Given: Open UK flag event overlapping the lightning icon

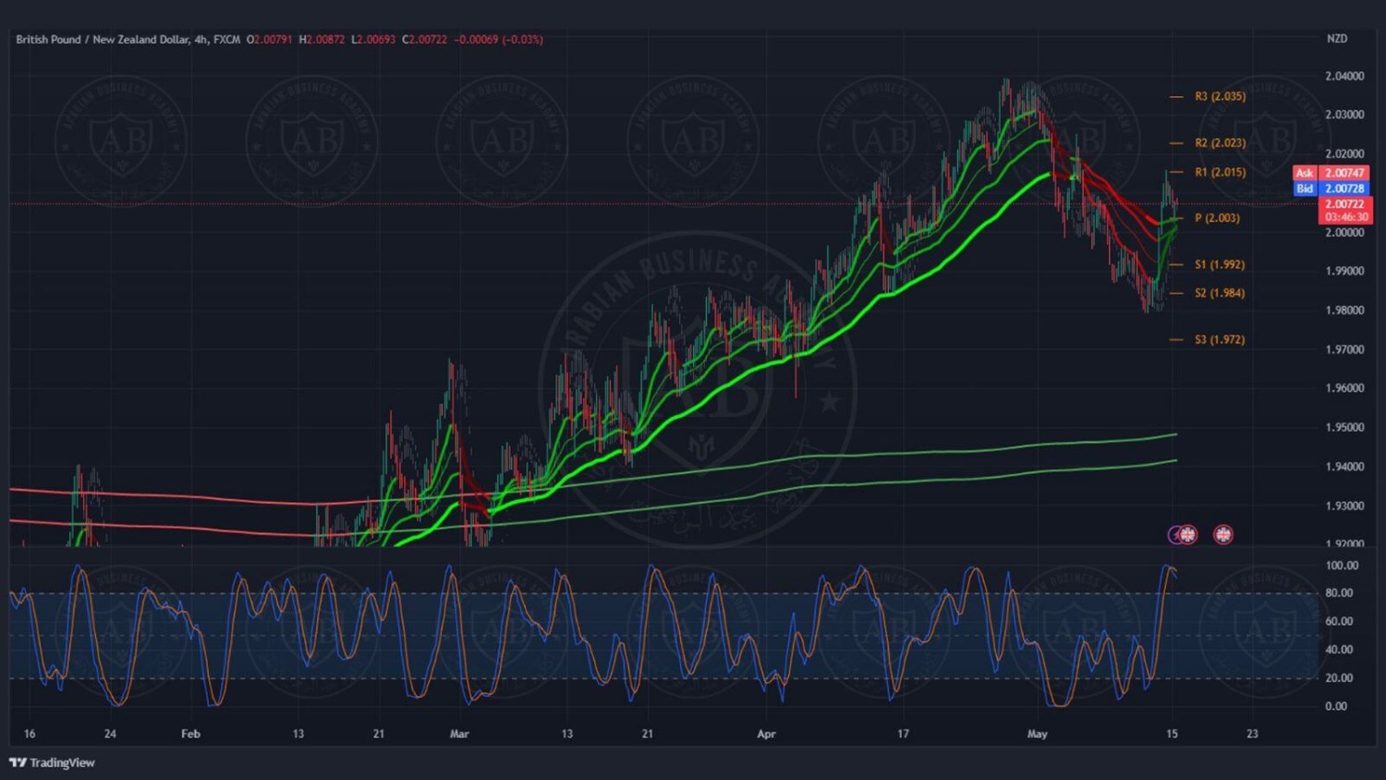Looking at the screenshot, I should (1188, 534).
